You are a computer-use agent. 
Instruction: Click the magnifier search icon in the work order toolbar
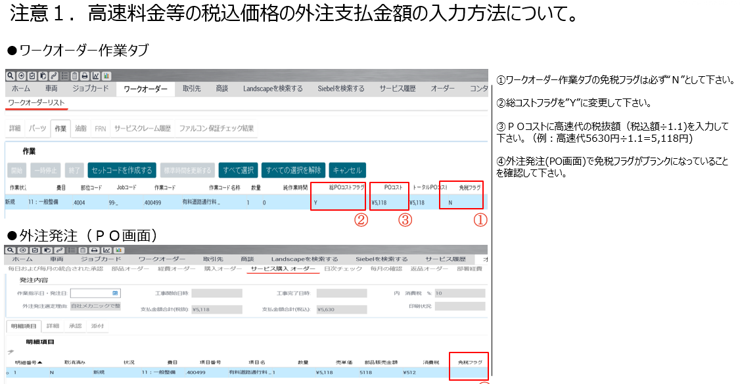point(10,75)
